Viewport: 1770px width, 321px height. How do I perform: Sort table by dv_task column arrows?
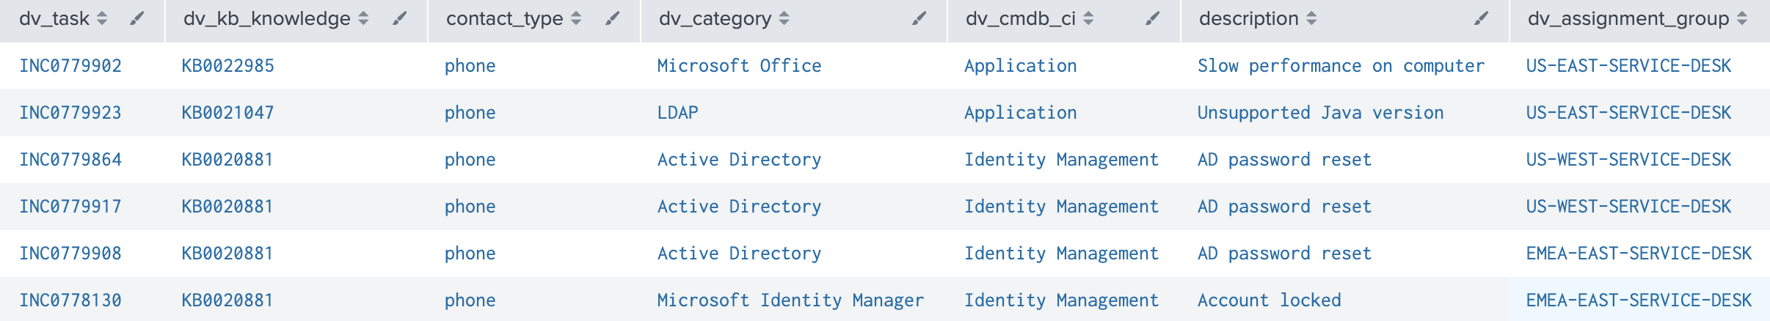click(x=102, y=19)
